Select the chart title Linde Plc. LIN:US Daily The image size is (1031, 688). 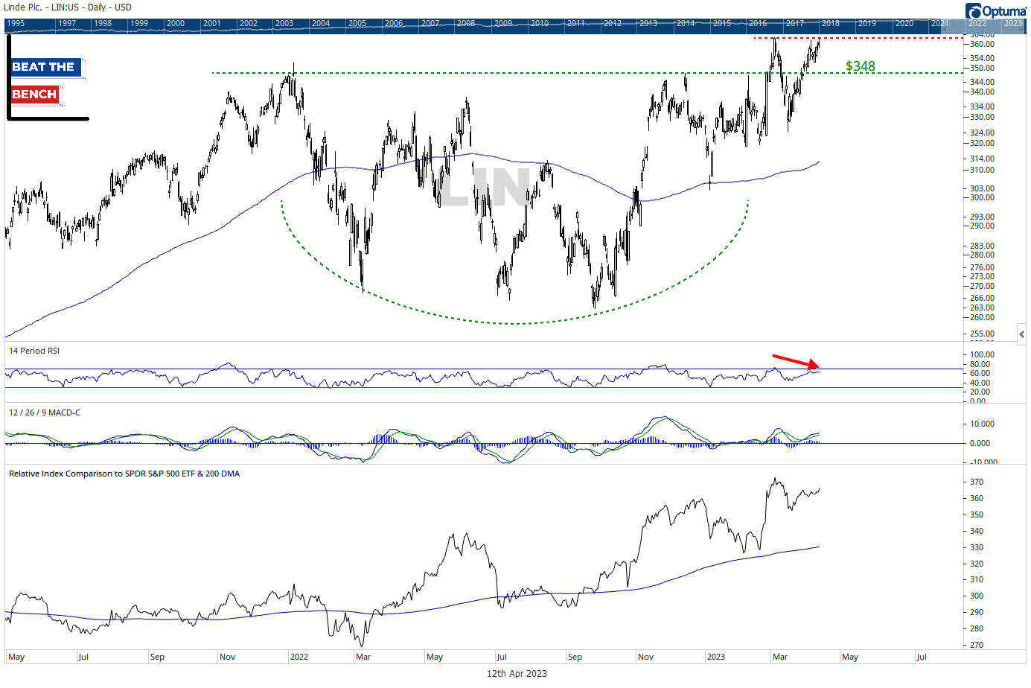[68, 7]
